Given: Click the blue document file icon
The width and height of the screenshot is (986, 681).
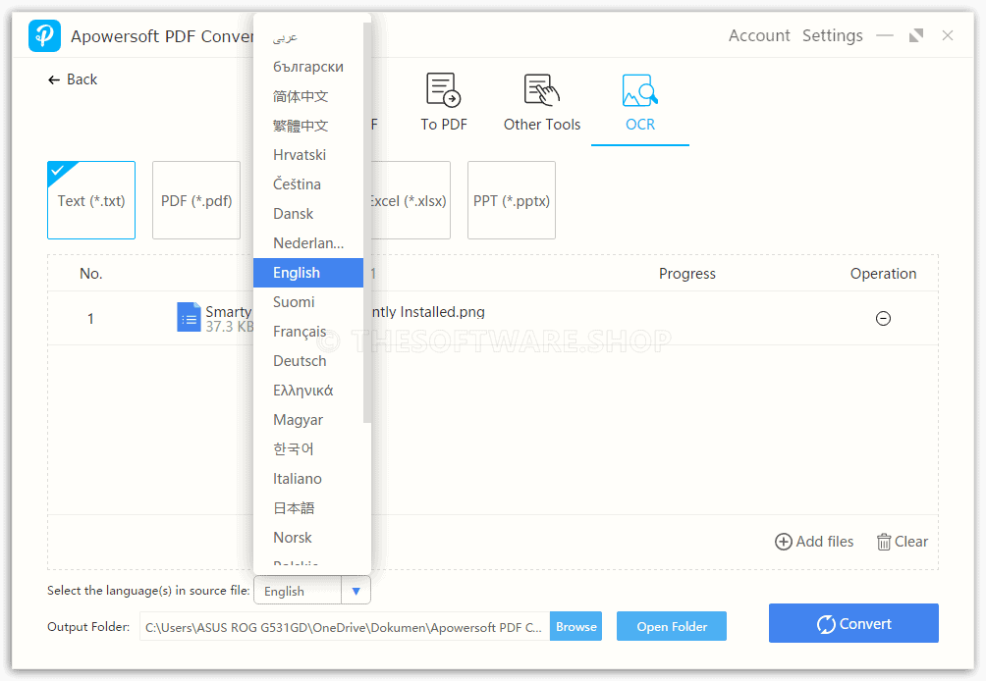Looking at the screenshot, I should (189, 317).
